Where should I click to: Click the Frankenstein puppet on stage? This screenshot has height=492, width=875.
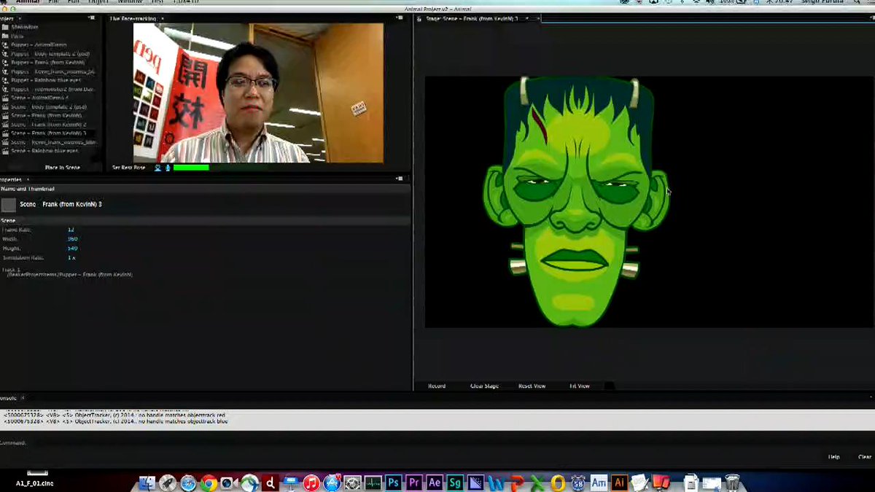577,200
